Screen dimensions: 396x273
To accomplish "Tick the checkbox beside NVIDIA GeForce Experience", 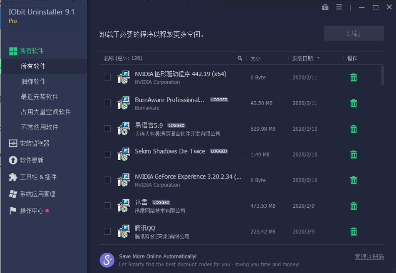I will point(107,180).
